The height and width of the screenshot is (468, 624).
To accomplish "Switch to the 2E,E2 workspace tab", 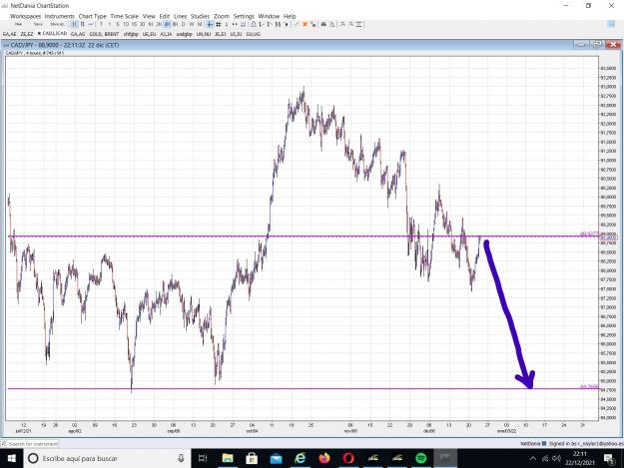I will [x=27, y=34].
